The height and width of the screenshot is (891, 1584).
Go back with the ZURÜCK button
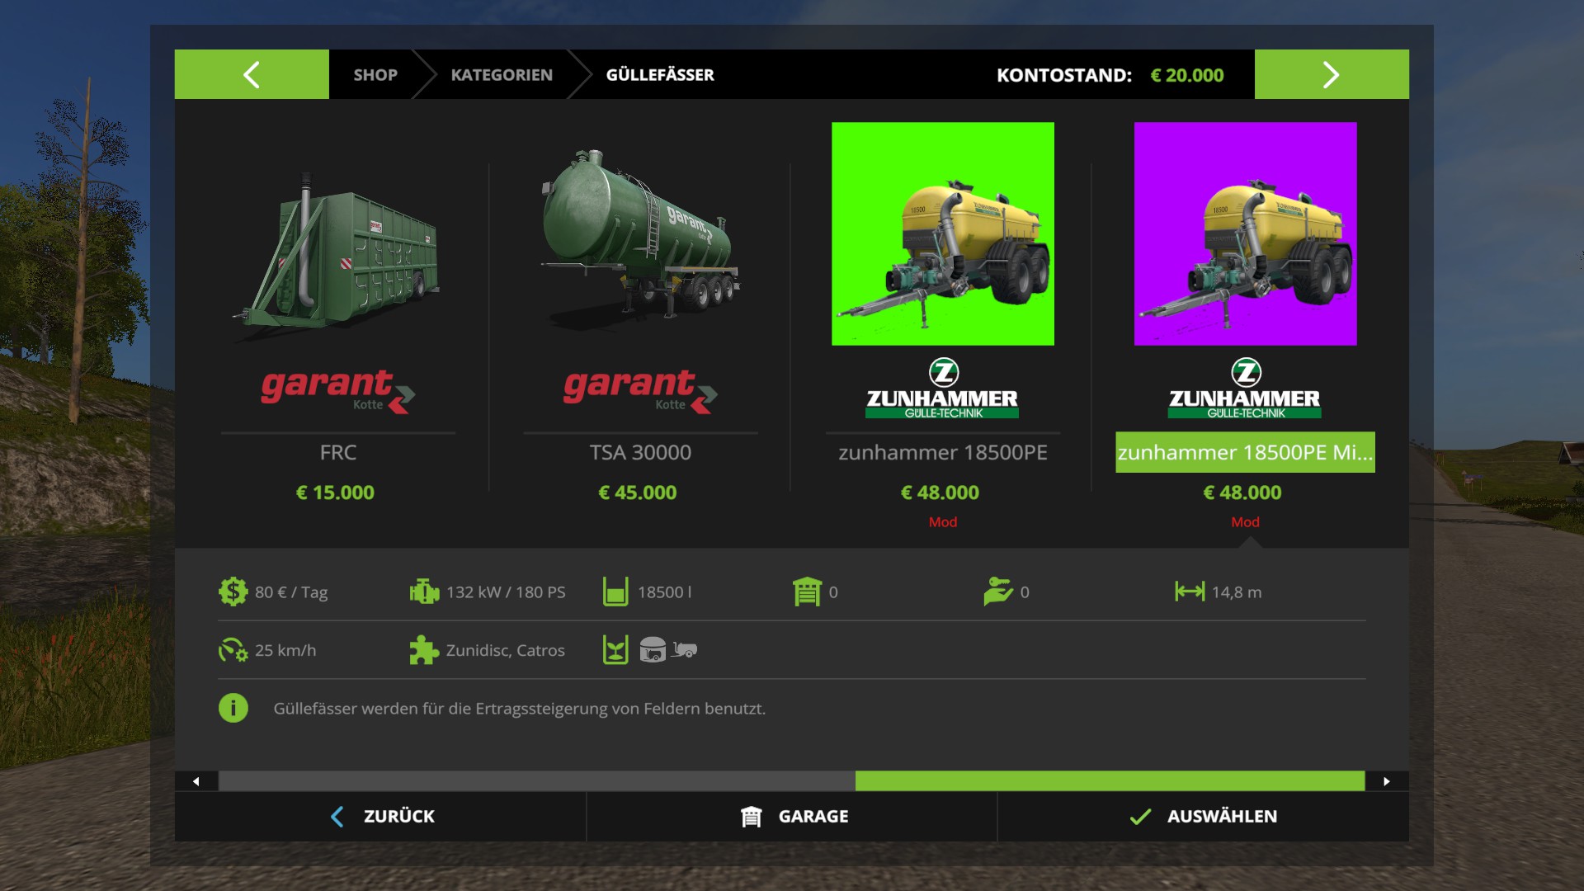coord(380,816)
